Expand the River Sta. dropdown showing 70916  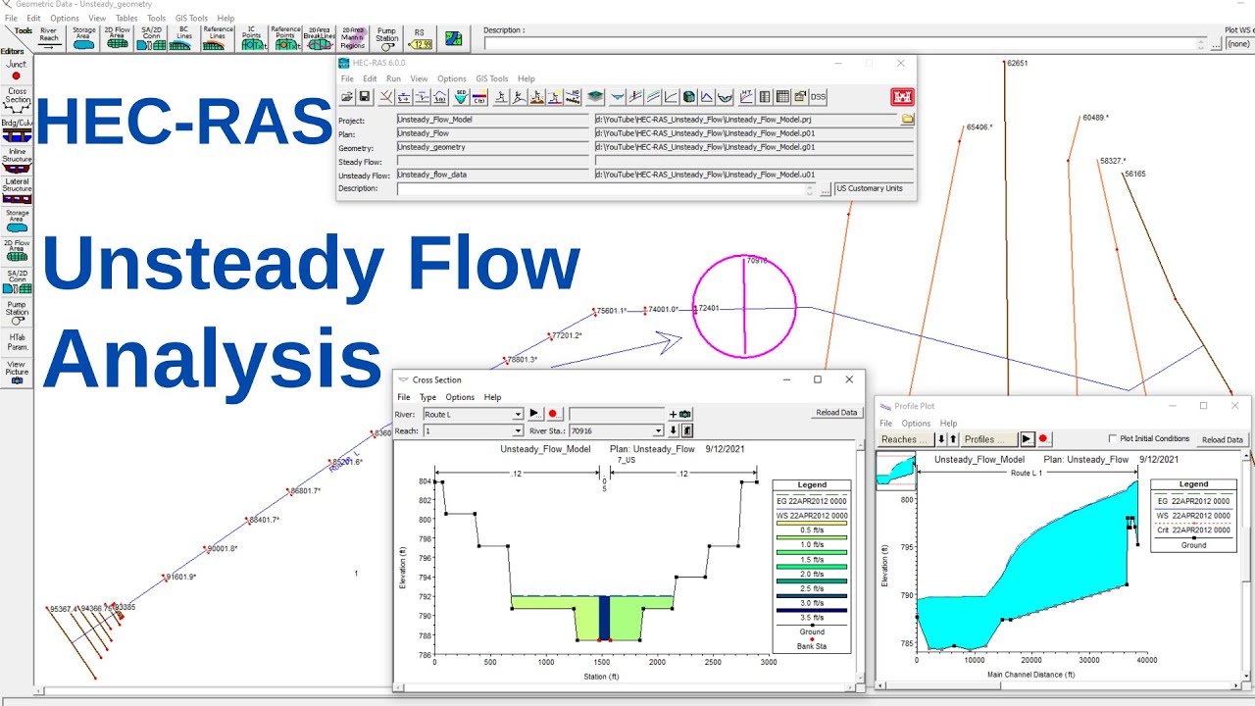(x=659, y=430)
